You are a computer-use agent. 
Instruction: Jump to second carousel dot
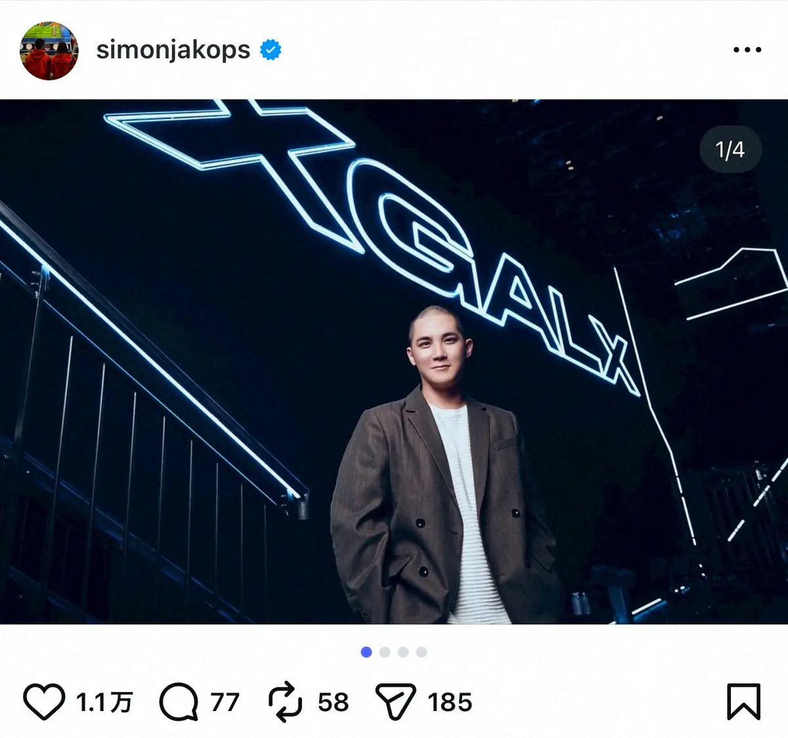(385, 652)
